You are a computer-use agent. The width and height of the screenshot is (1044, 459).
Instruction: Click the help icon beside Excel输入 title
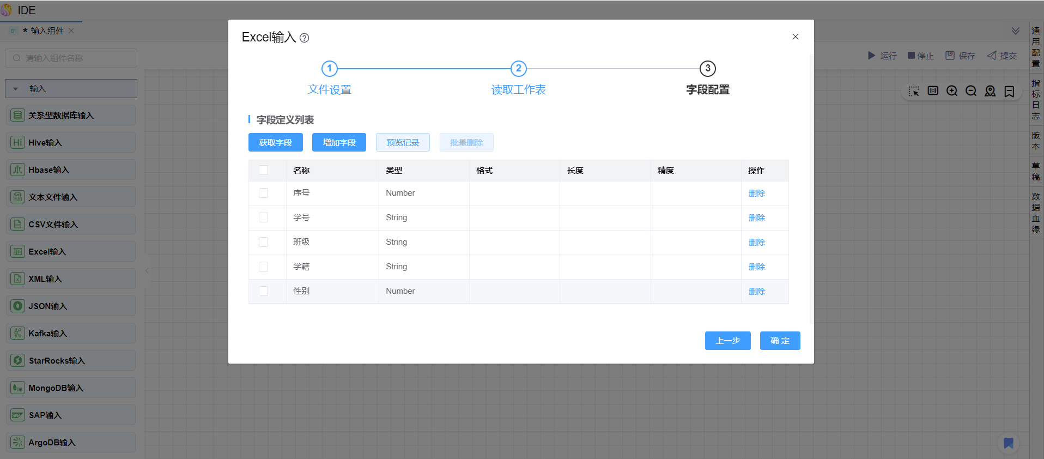click(x=305, y=38)
